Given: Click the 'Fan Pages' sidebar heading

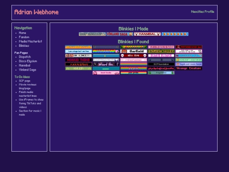Looking at the screenshot, I should tap(21, 53).
